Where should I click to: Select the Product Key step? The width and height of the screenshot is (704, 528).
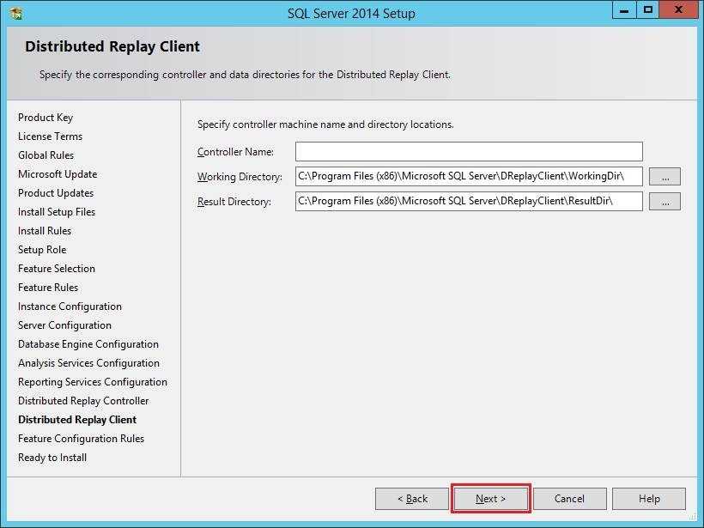pos(46,118)
